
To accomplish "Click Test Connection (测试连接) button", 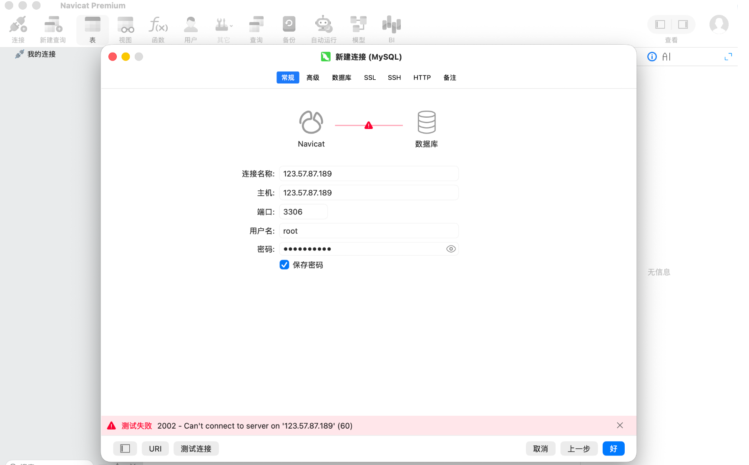I will coord(196,449).
